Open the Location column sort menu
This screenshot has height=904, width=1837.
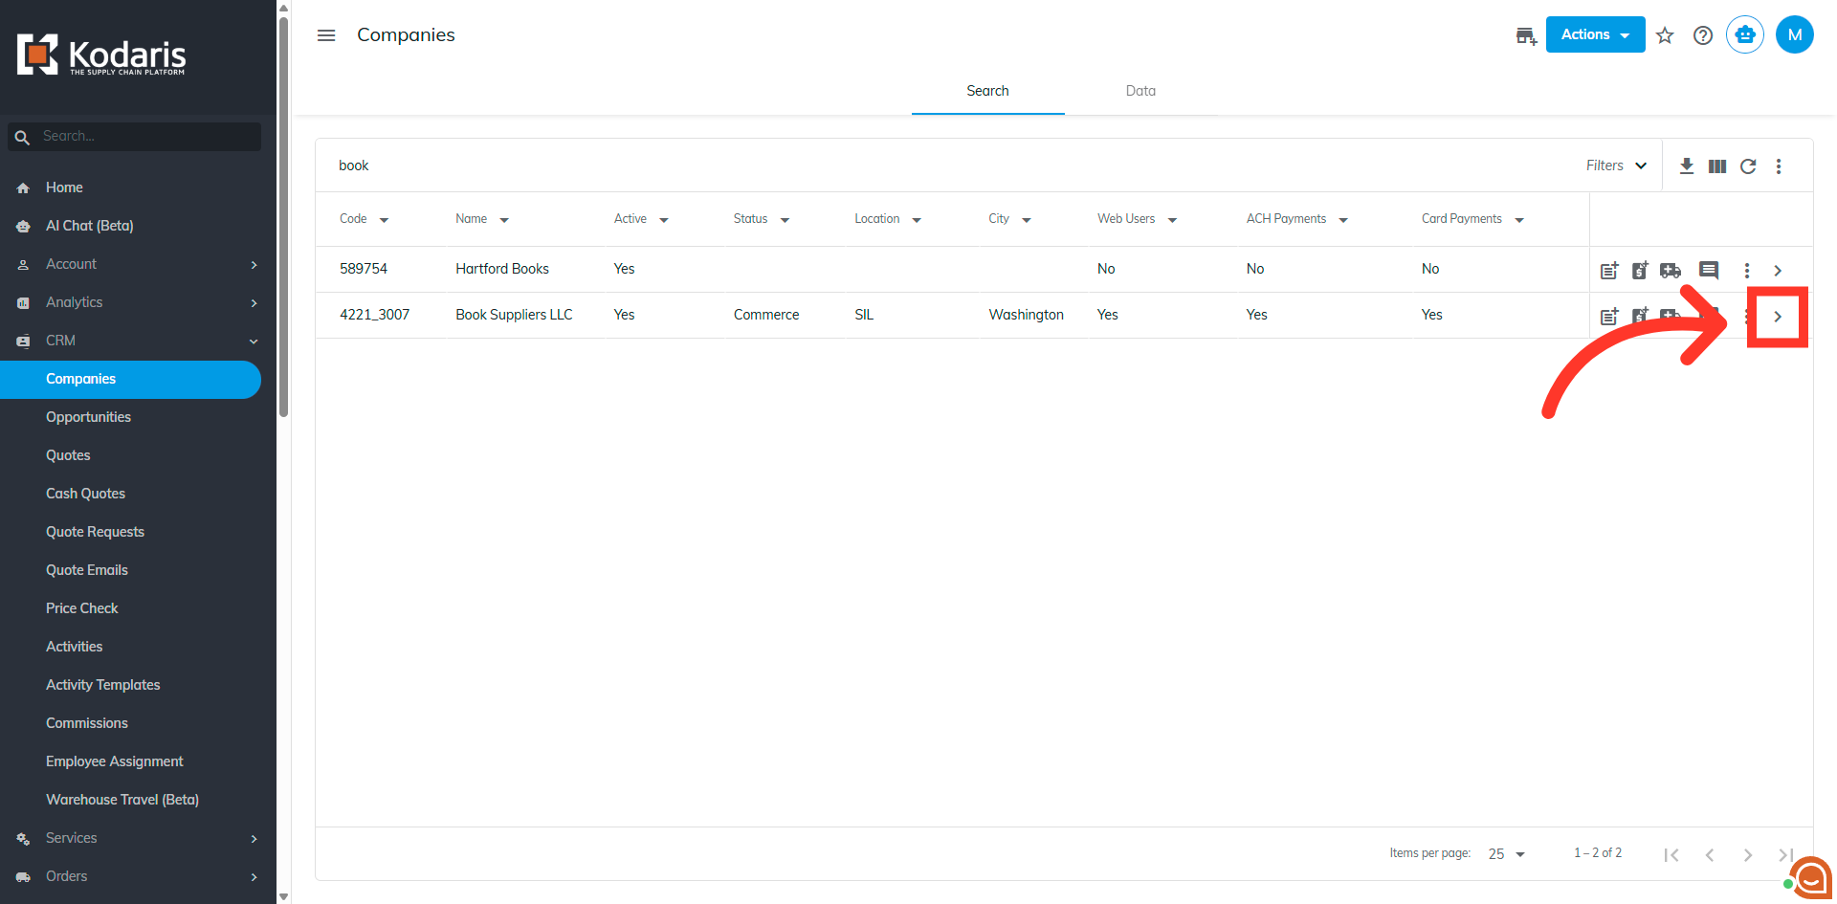click(x=917, y=220)
